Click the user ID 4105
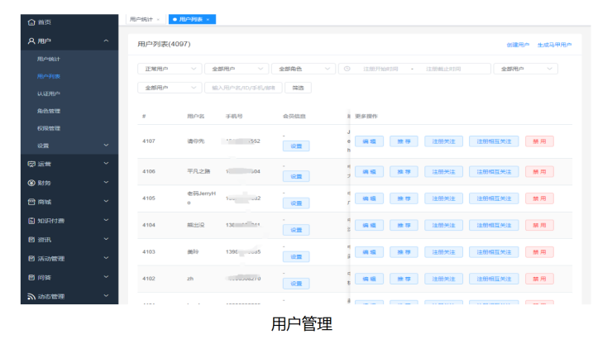The height and width of the screenshot is (344, 612). click(x=149, y=198)
